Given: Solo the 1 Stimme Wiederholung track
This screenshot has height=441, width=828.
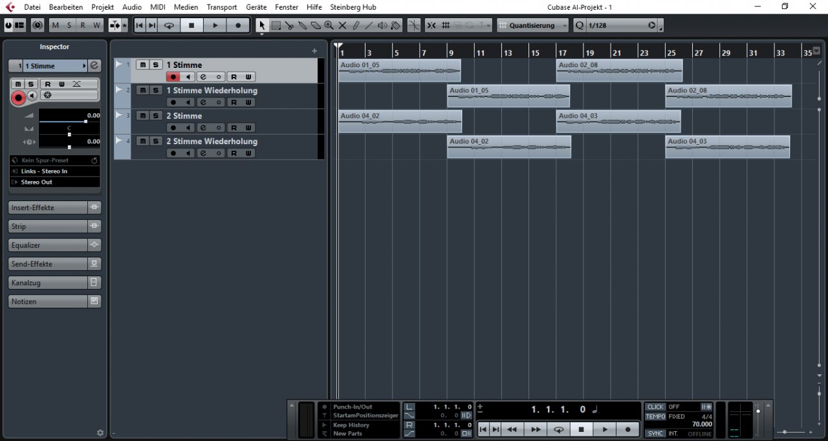Looking at the screenshot, I should coord(156,91).
